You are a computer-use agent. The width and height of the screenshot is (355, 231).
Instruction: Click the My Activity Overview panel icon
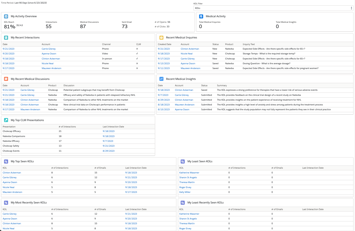coord(6,16)
